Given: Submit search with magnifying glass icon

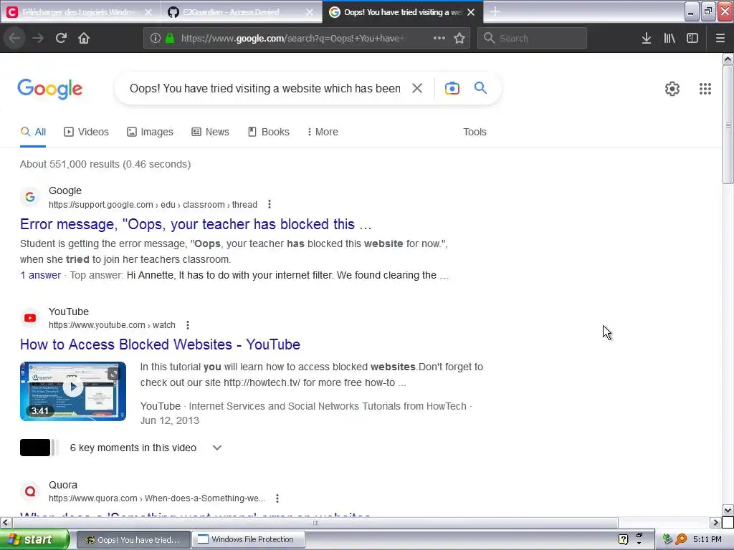Looking at the screenshot, I should tap(480, 87).
